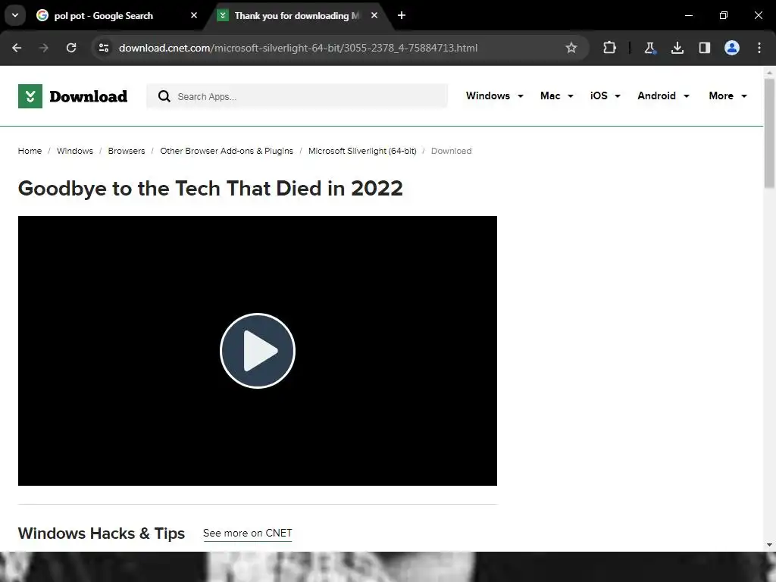This screenshot has height=582, width=776.
Task: Go to Home breadcrumb
Action: click(30, 151)
